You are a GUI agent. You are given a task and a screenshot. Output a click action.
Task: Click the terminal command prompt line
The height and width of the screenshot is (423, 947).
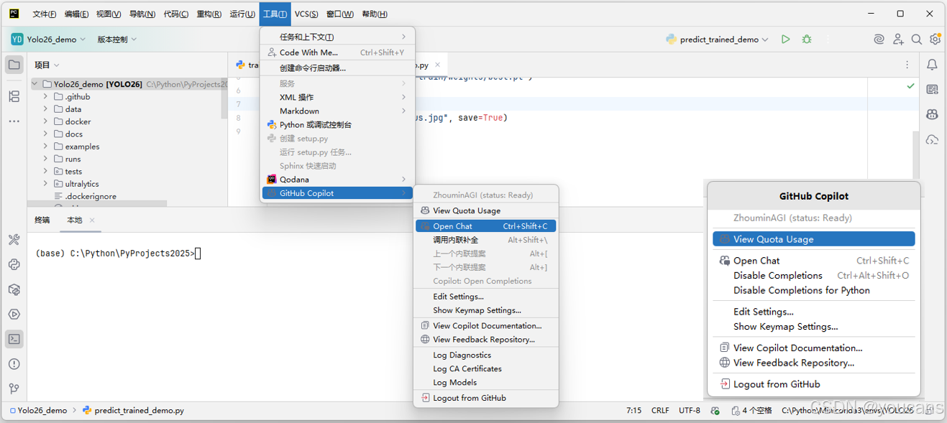(118, 254)
